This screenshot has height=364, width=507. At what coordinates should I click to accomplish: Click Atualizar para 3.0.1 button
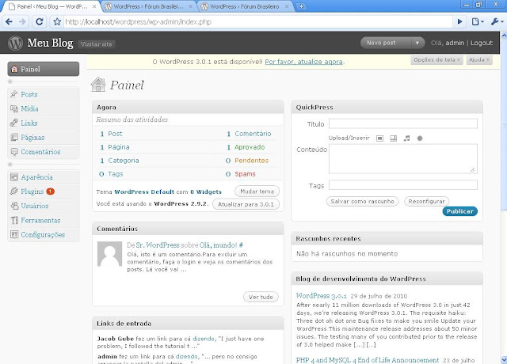tap(246, 204)
